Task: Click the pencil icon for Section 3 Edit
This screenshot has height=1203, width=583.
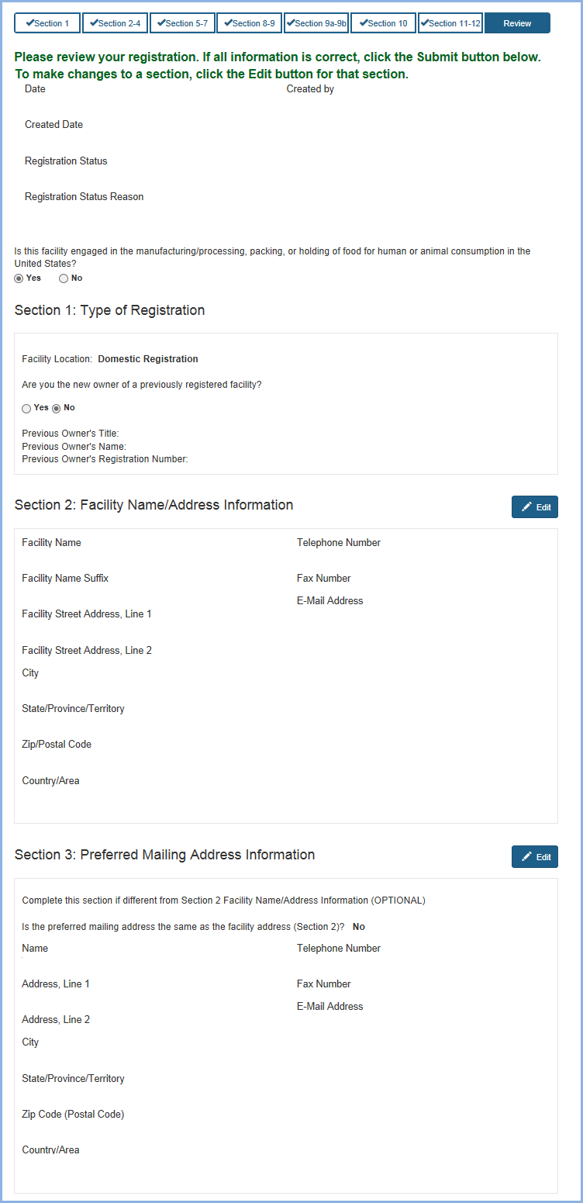Action: pyautogui.click(x=526, y=856)
